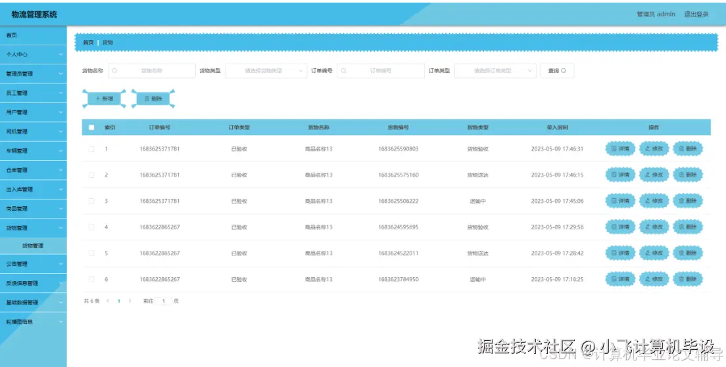The image size is (726, 367).
Task: Click 删除 for goods 1683623784950
Action: click(688, 279)
